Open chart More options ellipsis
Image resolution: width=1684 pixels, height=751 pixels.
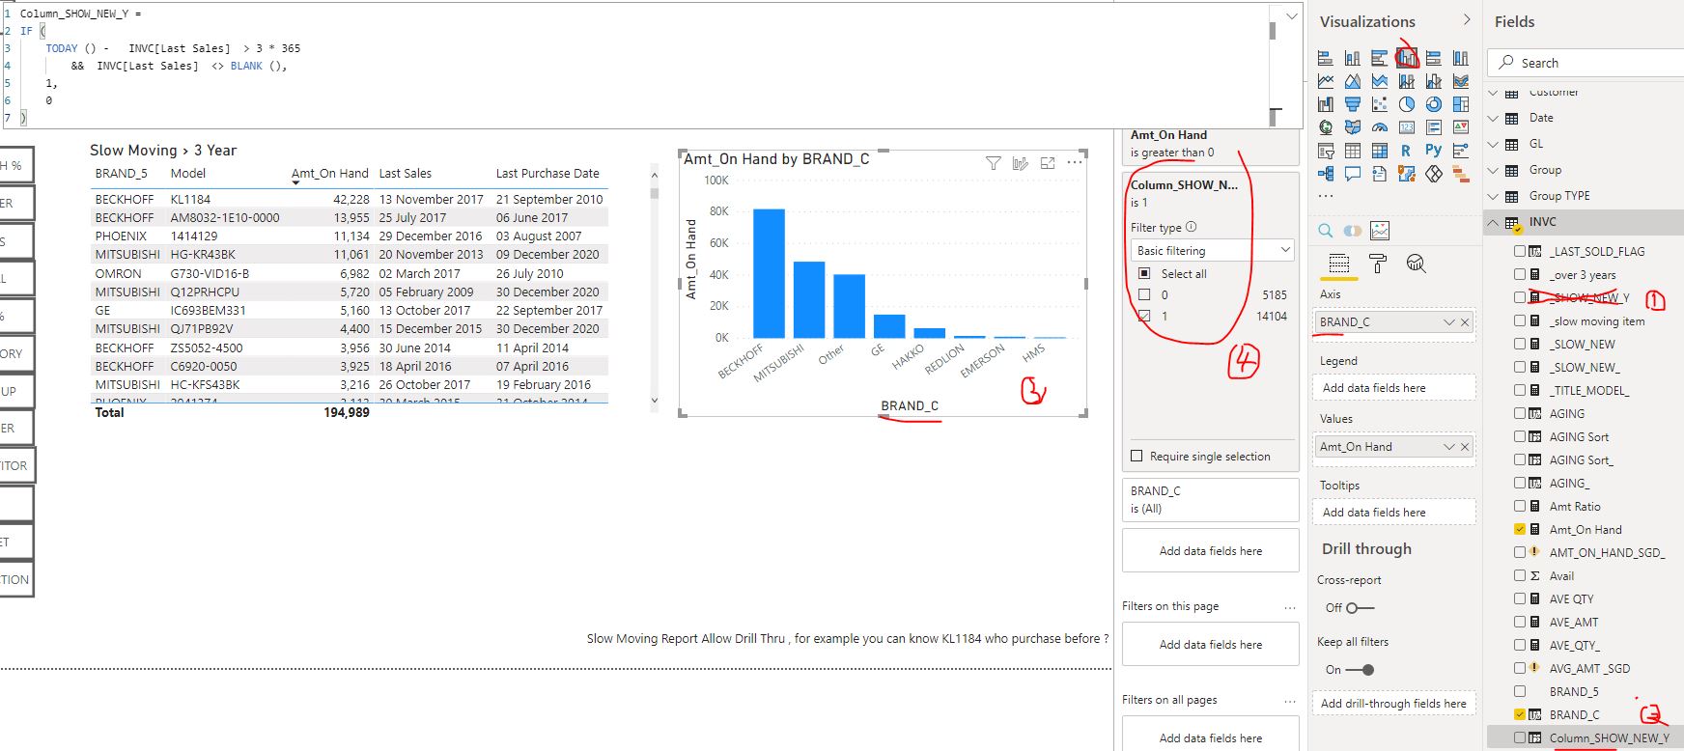pos(1075,163)
